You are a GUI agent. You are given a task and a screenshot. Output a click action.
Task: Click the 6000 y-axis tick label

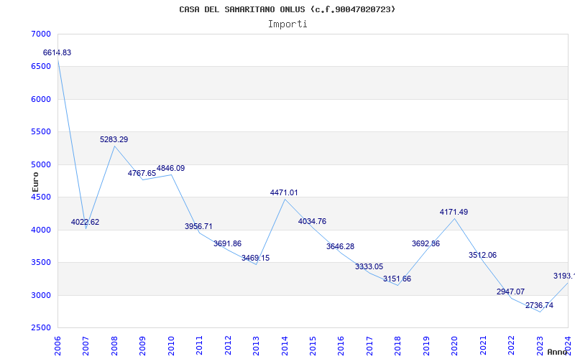click(40, 99)
